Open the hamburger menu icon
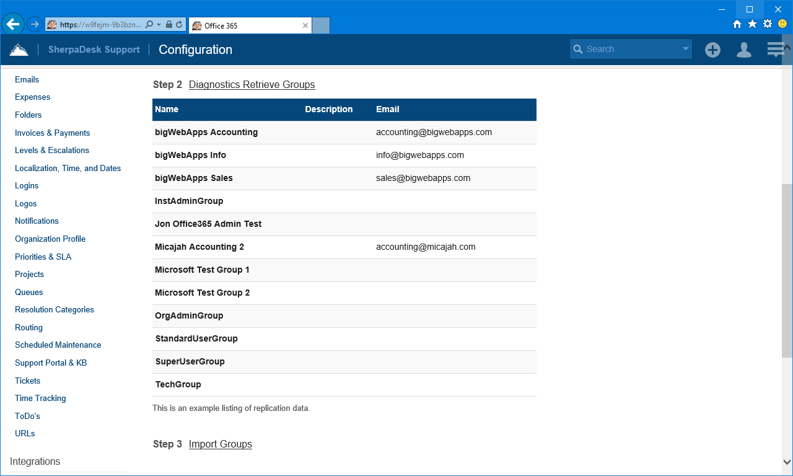This screenshot has height=476, width=793. 775,48
